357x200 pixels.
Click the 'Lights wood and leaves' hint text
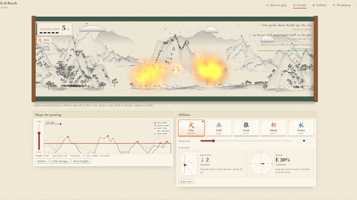[x=94, y=105]
